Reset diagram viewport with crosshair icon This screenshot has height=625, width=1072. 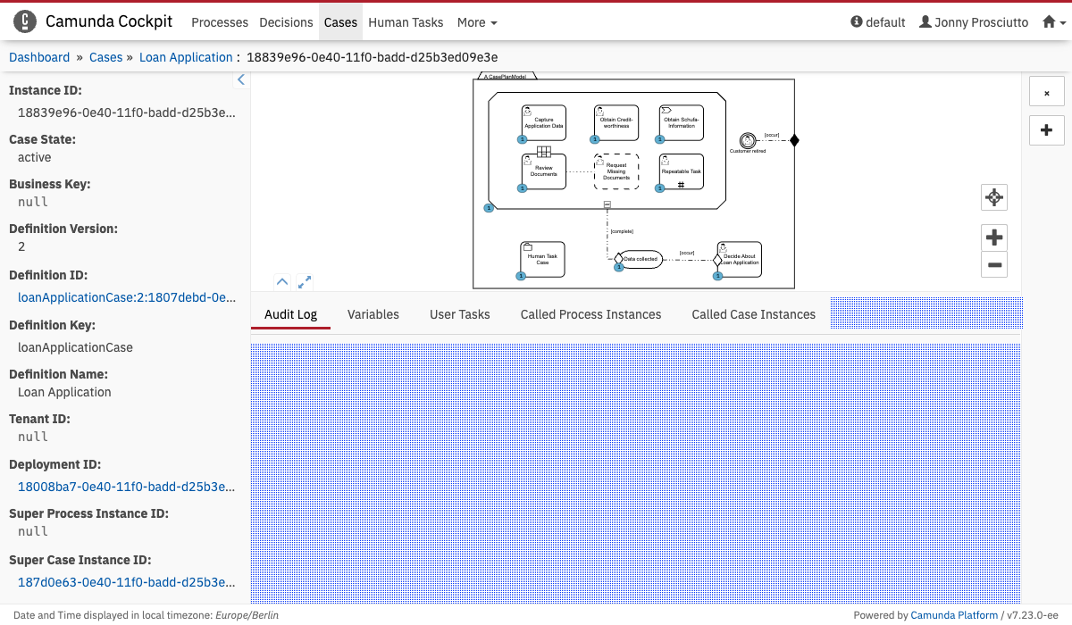pos(993,197)
